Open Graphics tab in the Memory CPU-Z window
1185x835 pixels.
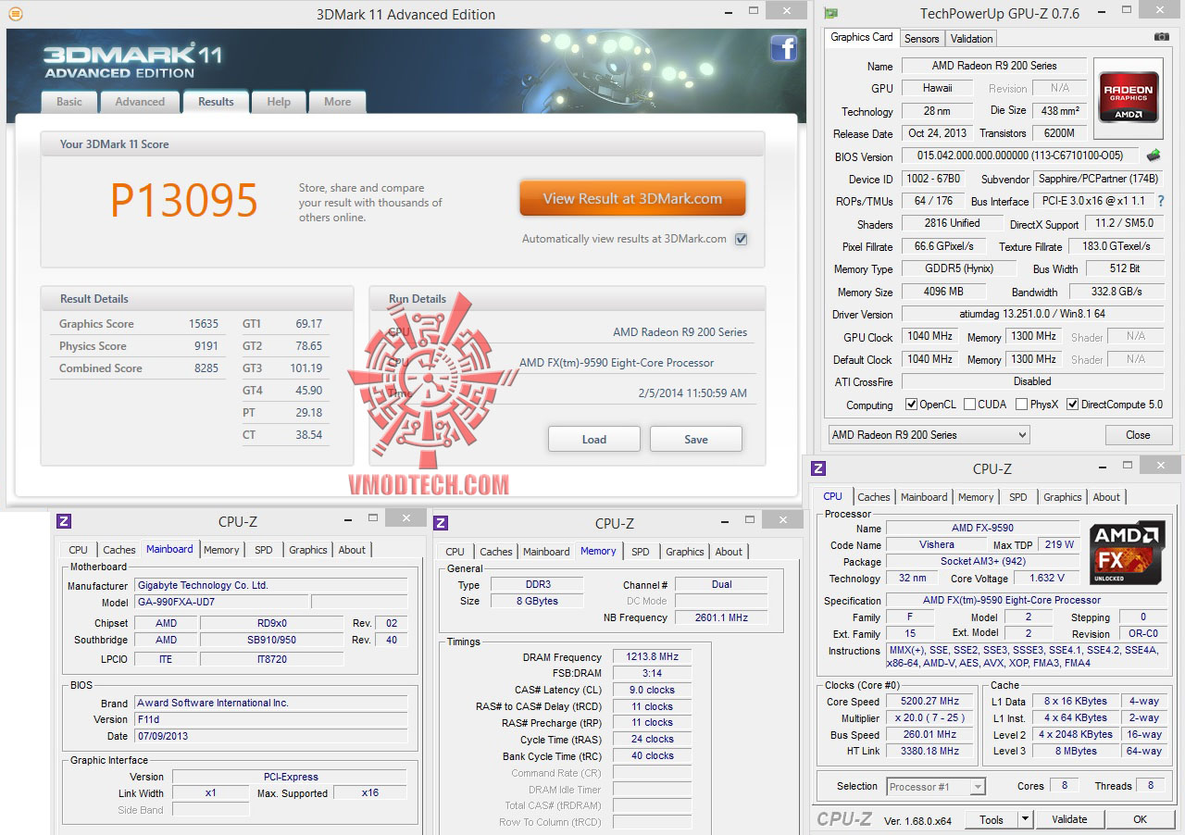click(x=684, y=552)
